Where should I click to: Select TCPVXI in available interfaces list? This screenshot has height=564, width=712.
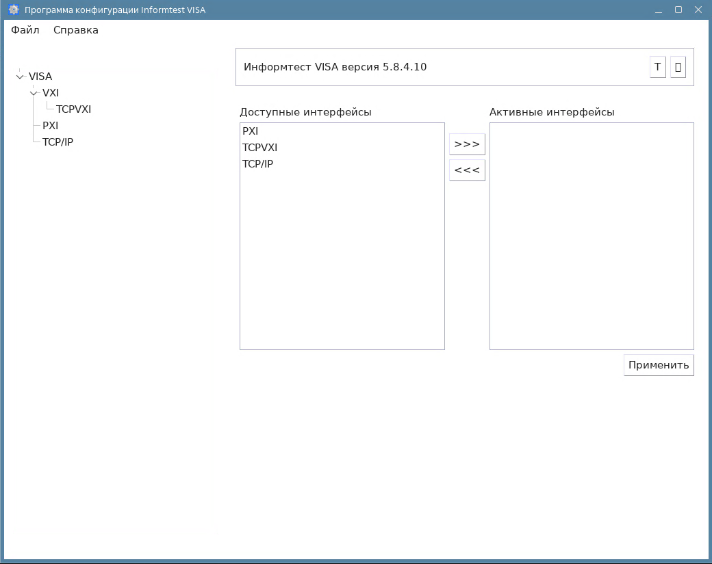[342, 148]
